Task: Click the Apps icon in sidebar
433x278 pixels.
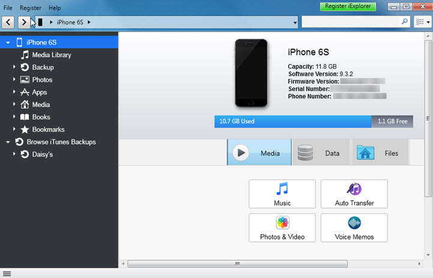Action: point(25,92)
